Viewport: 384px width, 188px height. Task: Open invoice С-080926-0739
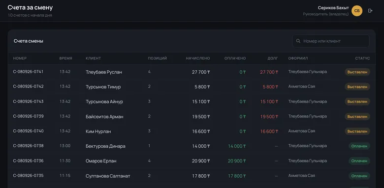(x=28, y=116)
